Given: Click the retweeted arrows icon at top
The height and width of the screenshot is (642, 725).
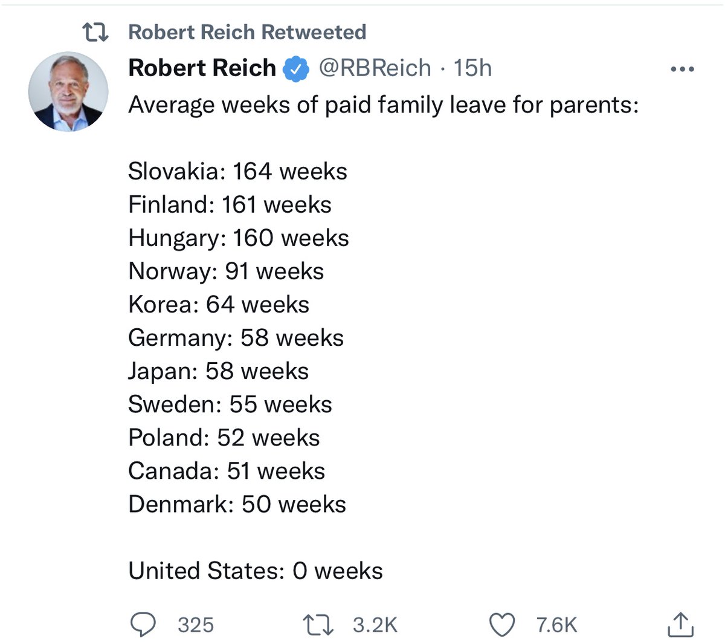Looking at the screenshot, I should [x=95, y=32].
